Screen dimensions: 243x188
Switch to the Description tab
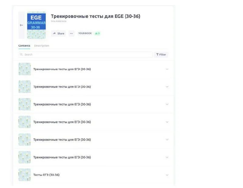[x=42, y=45]
